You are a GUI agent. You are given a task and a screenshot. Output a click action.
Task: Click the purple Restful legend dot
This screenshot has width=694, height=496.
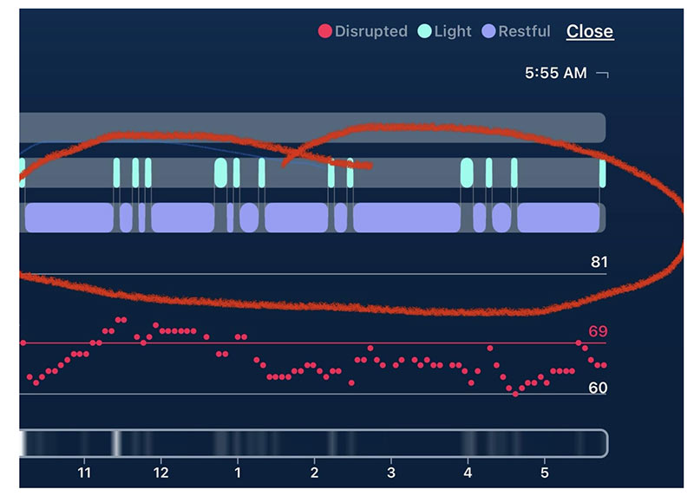[490, 31]
